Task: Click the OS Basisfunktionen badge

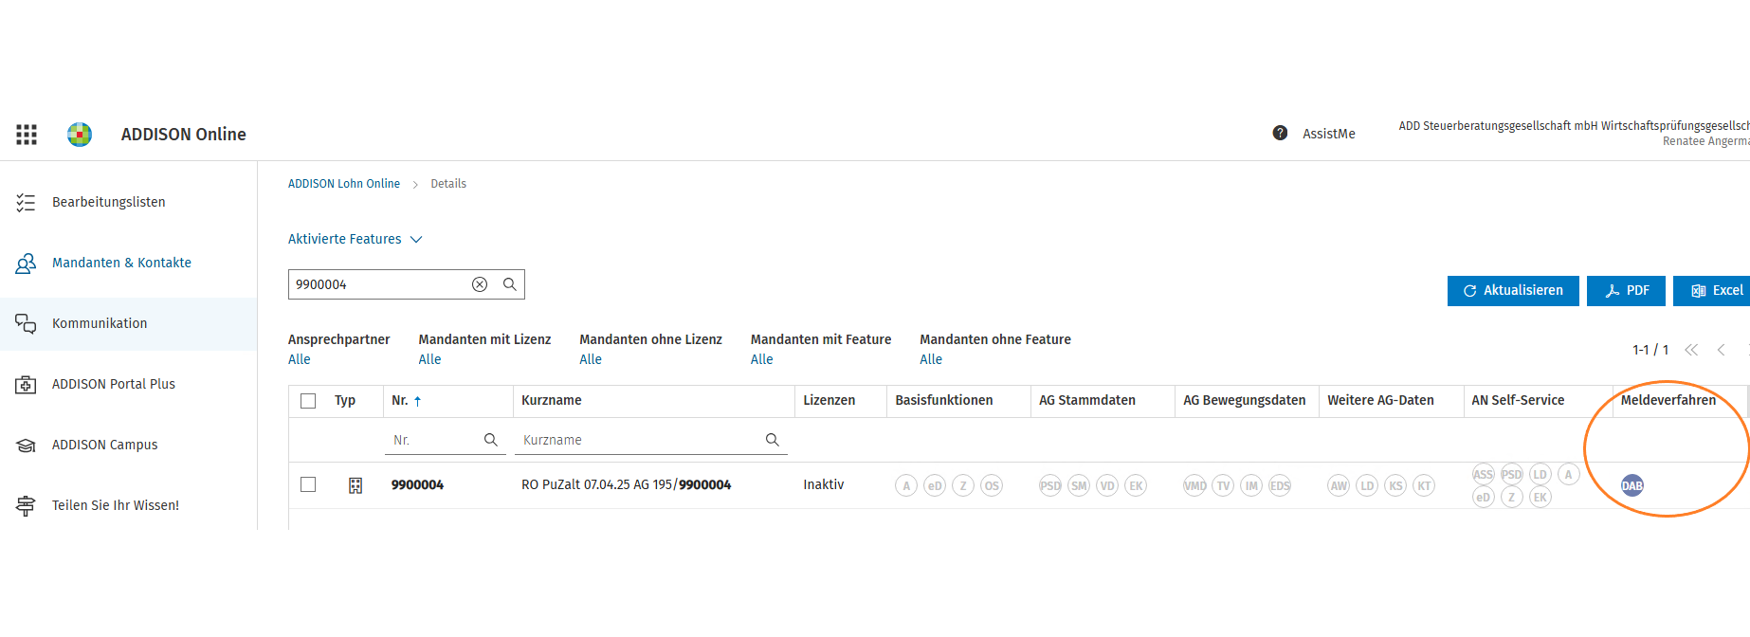Action: [992, 485]
